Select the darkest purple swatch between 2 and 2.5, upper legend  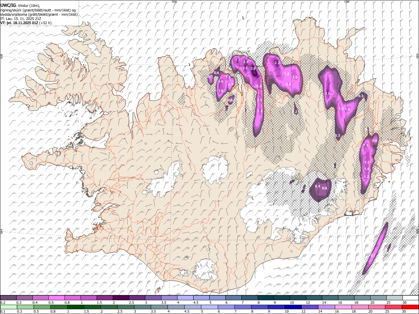(121, 298)
